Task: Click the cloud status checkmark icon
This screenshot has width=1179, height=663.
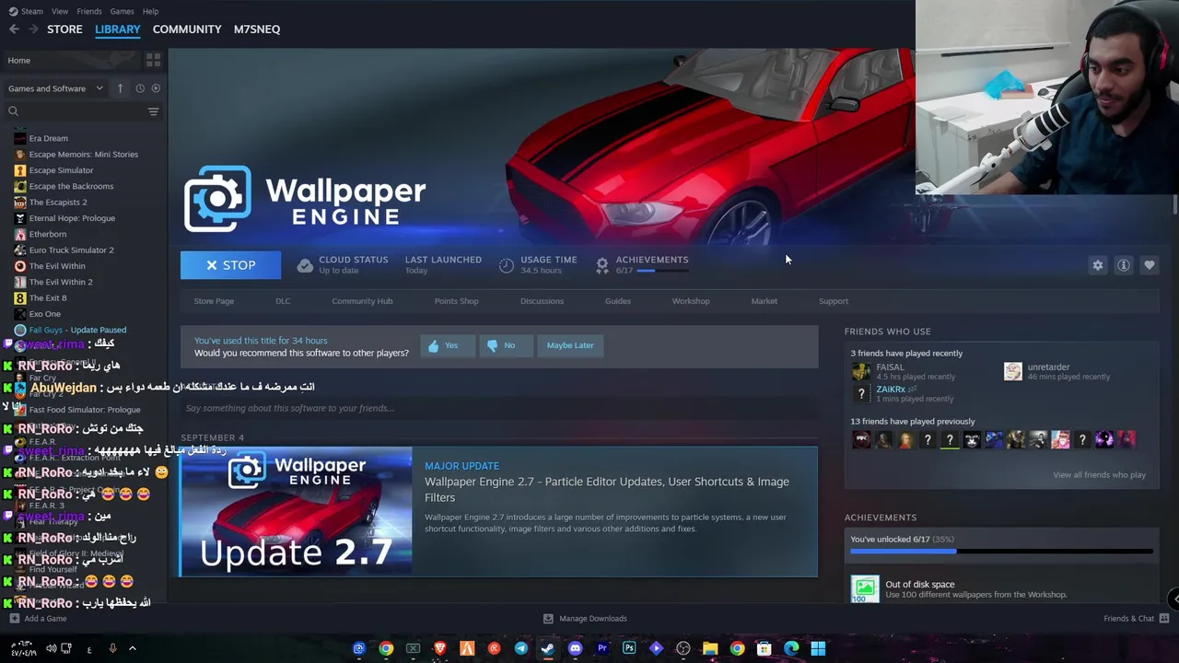Action: pos(305,265)
